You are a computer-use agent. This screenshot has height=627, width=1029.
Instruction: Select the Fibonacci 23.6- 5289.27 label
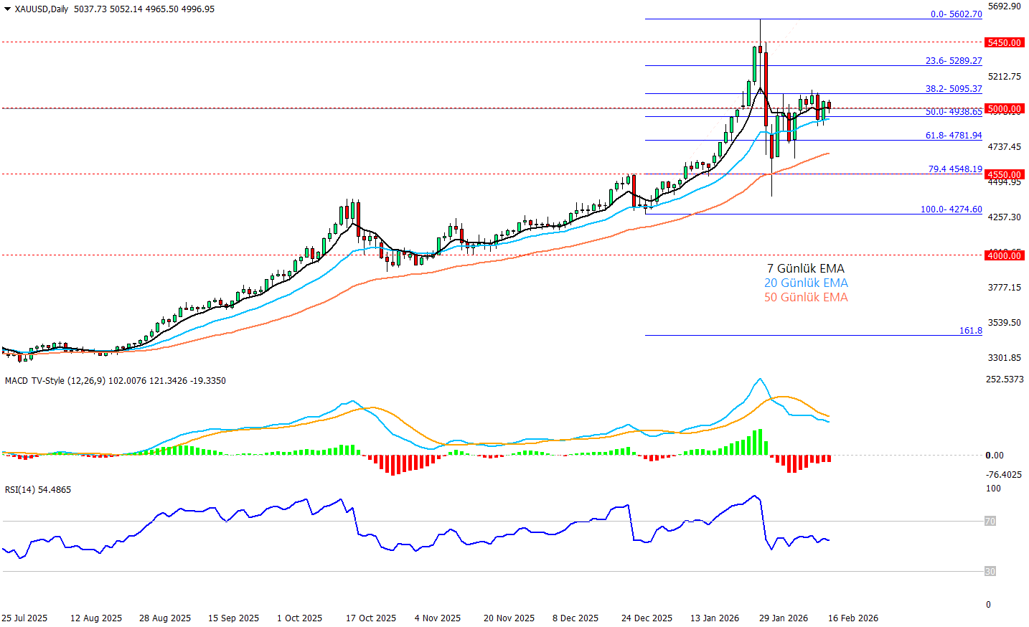(x=953, y=61)
